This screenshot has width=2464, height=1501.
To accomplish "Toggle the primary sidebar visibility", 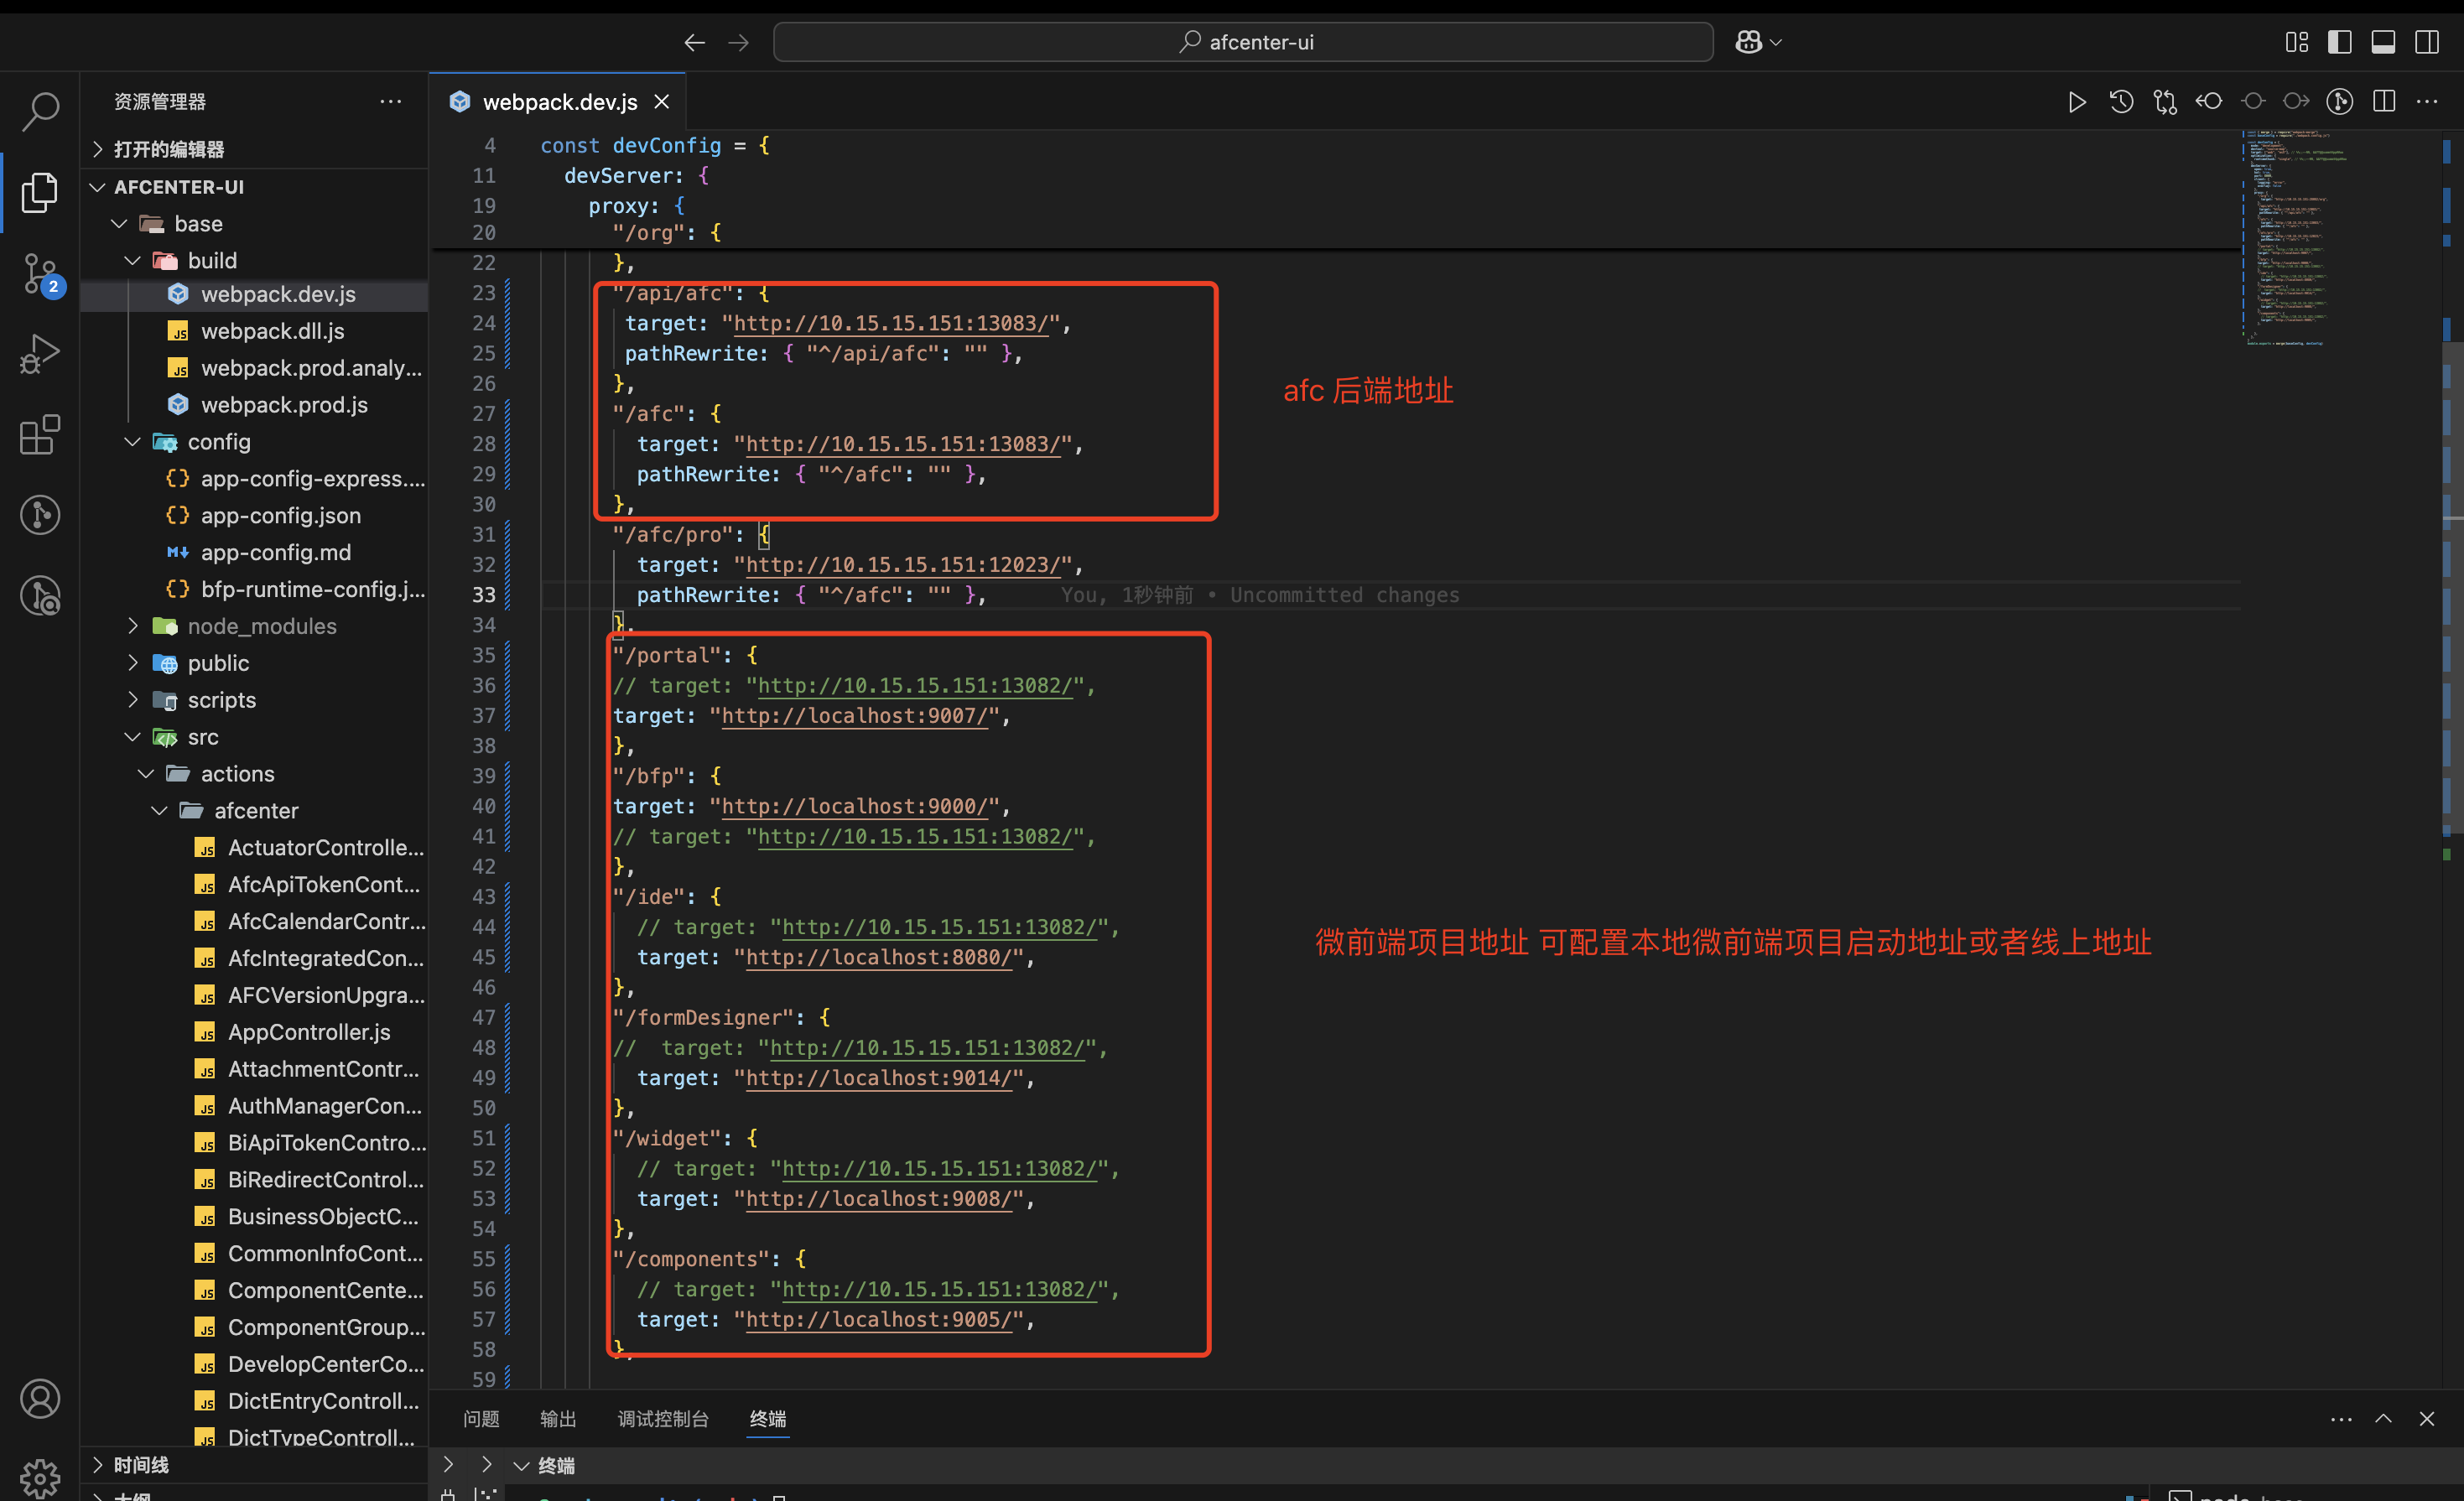I will point(2339,42).
